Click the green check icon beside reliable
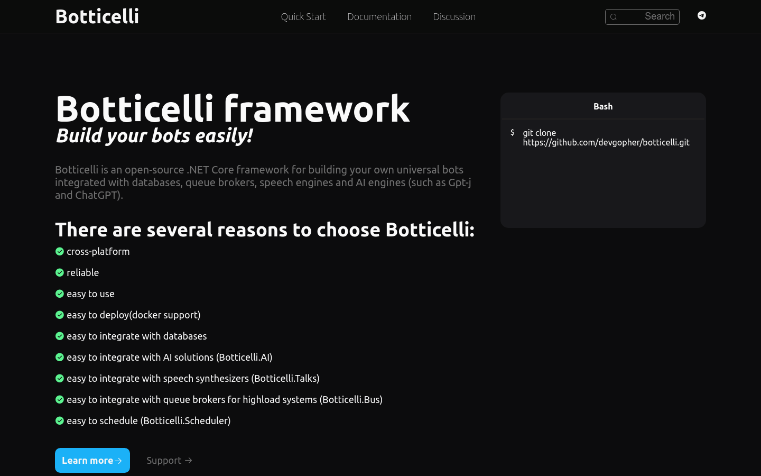The height and width of the screenshot is (476, 761). click(60, 272)
